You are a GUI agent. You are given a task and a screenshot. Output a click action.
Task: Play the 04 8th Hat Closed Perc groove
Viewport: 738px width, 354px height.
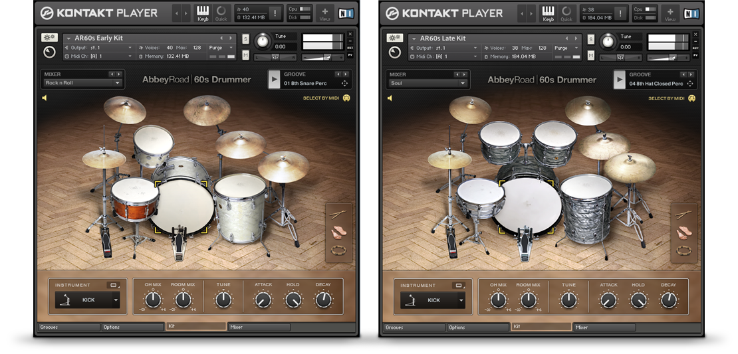(620, 80)
